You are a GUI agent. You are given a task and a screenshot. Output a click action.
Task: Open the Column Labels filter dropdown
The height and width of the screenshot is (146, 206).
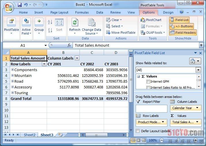(x=77, y=58)
